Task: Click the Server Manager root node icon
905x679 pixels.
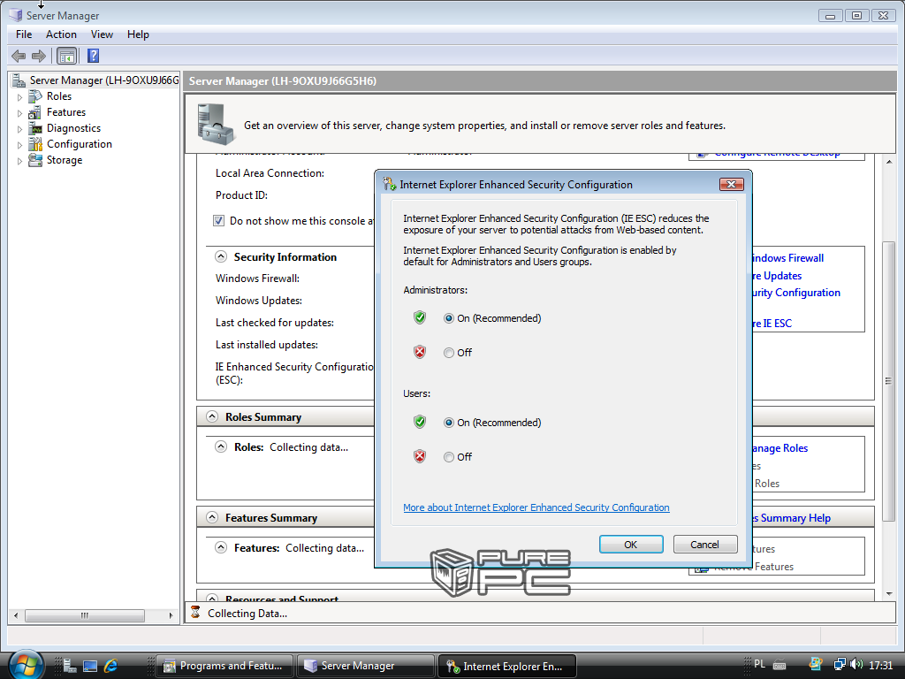Action: click(x=19, y=80)
